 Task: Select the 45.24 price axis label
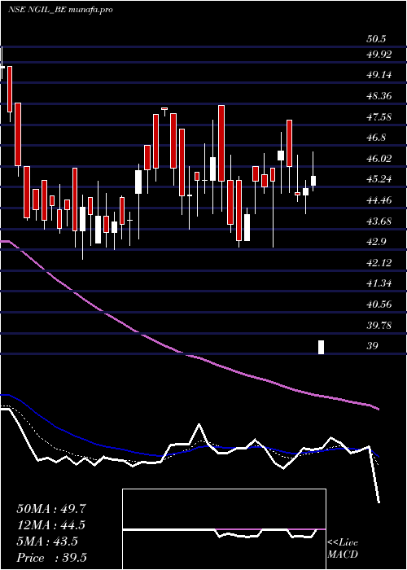click(x=379, y=179)
